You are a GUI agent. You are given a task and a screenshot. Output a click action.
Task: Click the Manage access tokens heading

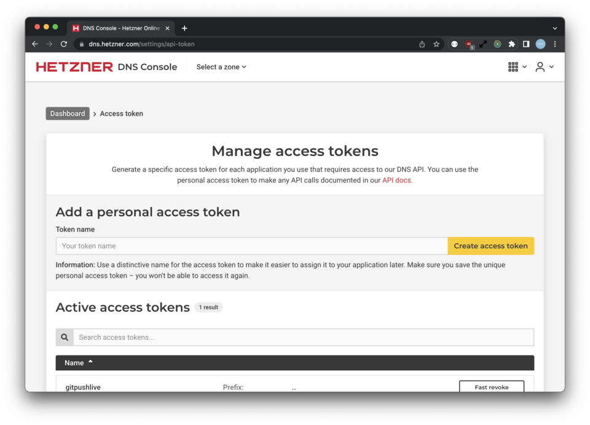(x=295, y=151)
